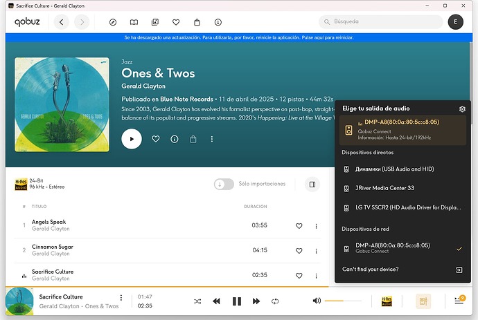The image size is (478, 320).
Task: Open Hi-Res audio quality icon in player
Action: (387, 301)
